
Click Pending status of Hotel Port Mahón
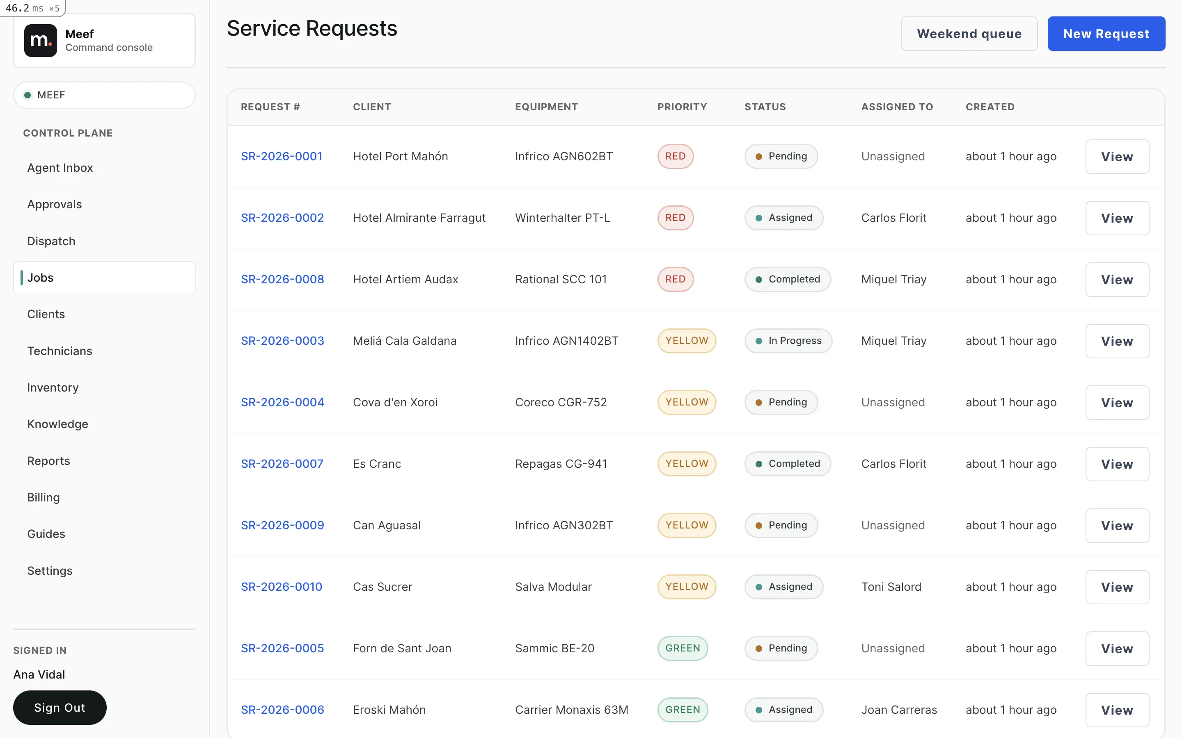click(x=781, y=156)
